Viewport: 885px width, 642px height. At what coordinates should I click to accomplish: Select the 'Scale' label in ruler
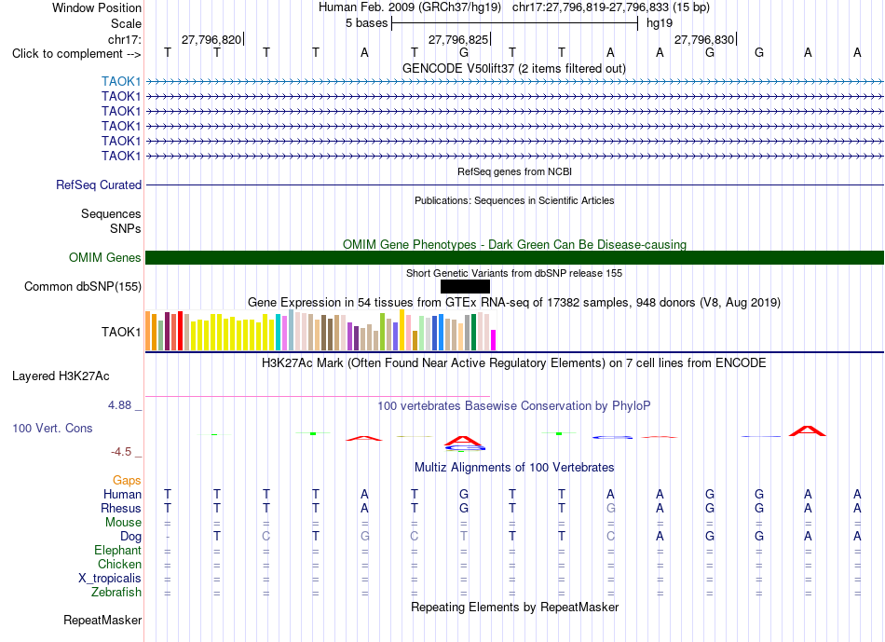[126, 23]
